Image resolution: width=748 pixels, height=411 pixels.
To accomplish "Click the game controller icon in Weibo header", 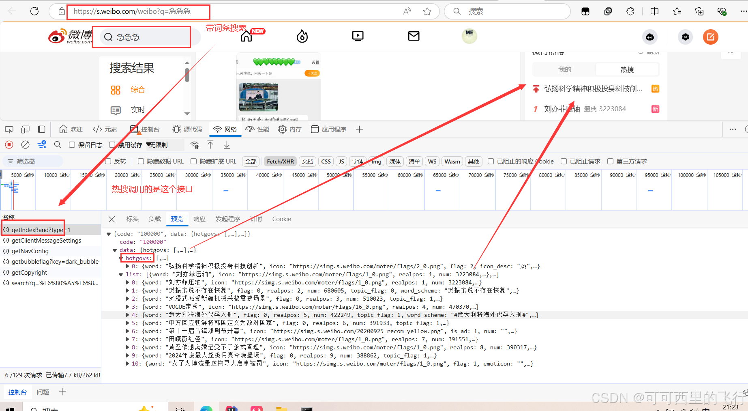I will point(650,37).
